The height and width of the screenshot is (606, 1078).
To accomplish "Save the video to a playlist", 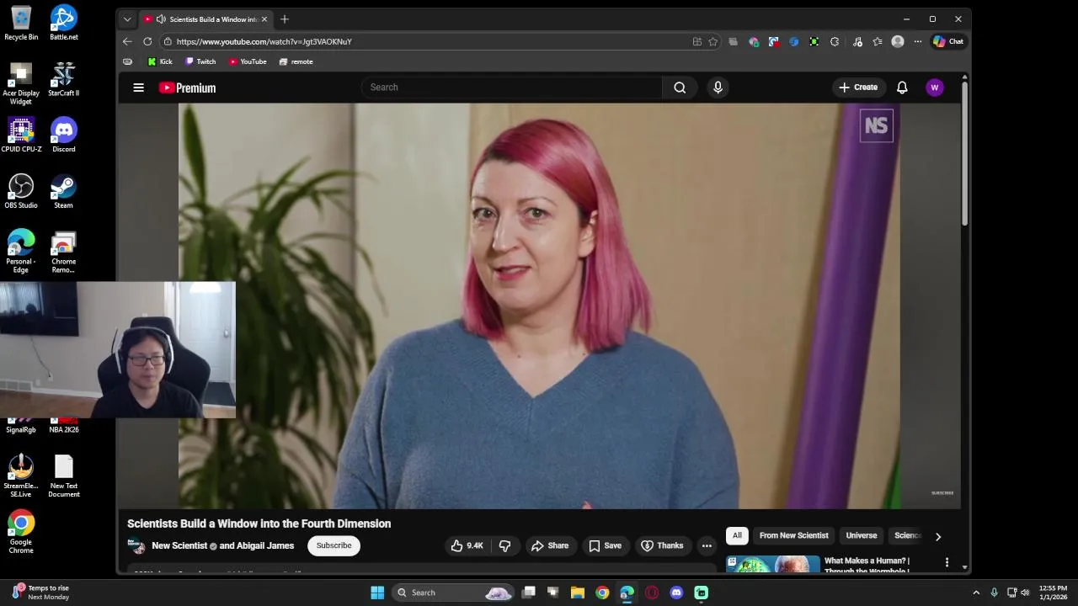I will [x=605, y=545].
